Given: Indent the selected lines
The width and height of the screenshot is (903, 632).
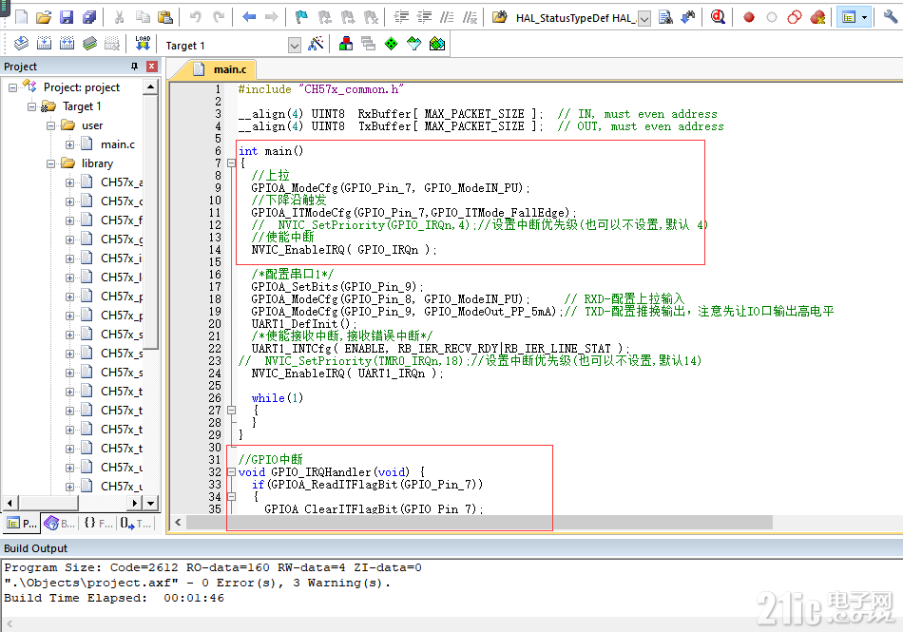Looking at the screenshot, I should [401, 17].
